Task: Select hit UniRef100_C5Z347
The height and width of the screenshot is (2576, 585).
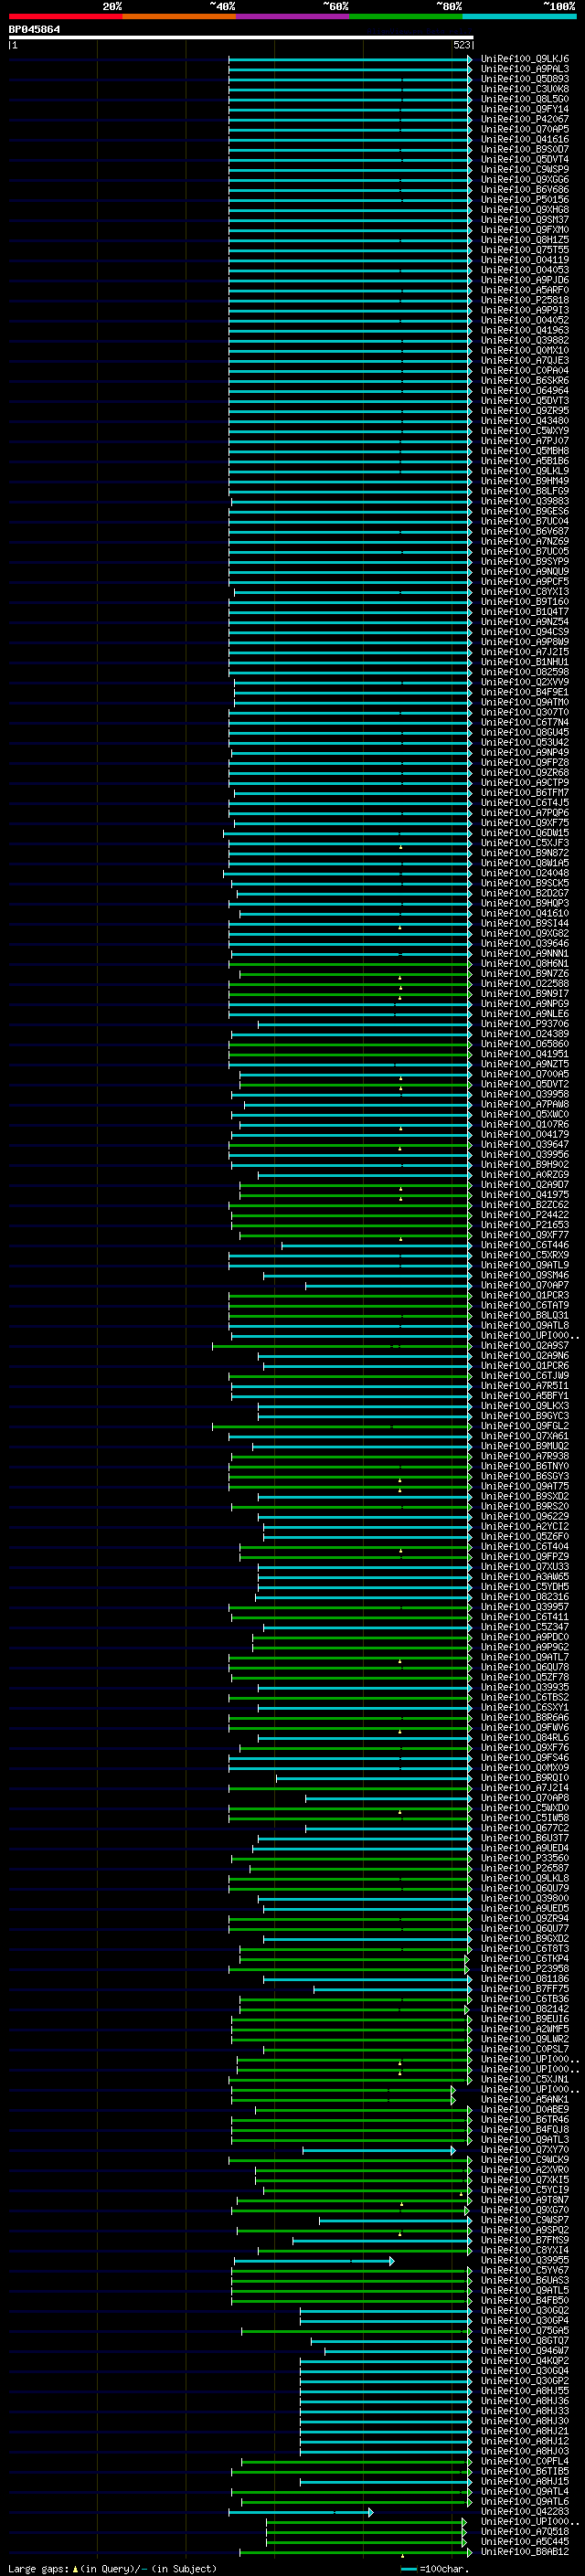Action: coord(524,1627)
